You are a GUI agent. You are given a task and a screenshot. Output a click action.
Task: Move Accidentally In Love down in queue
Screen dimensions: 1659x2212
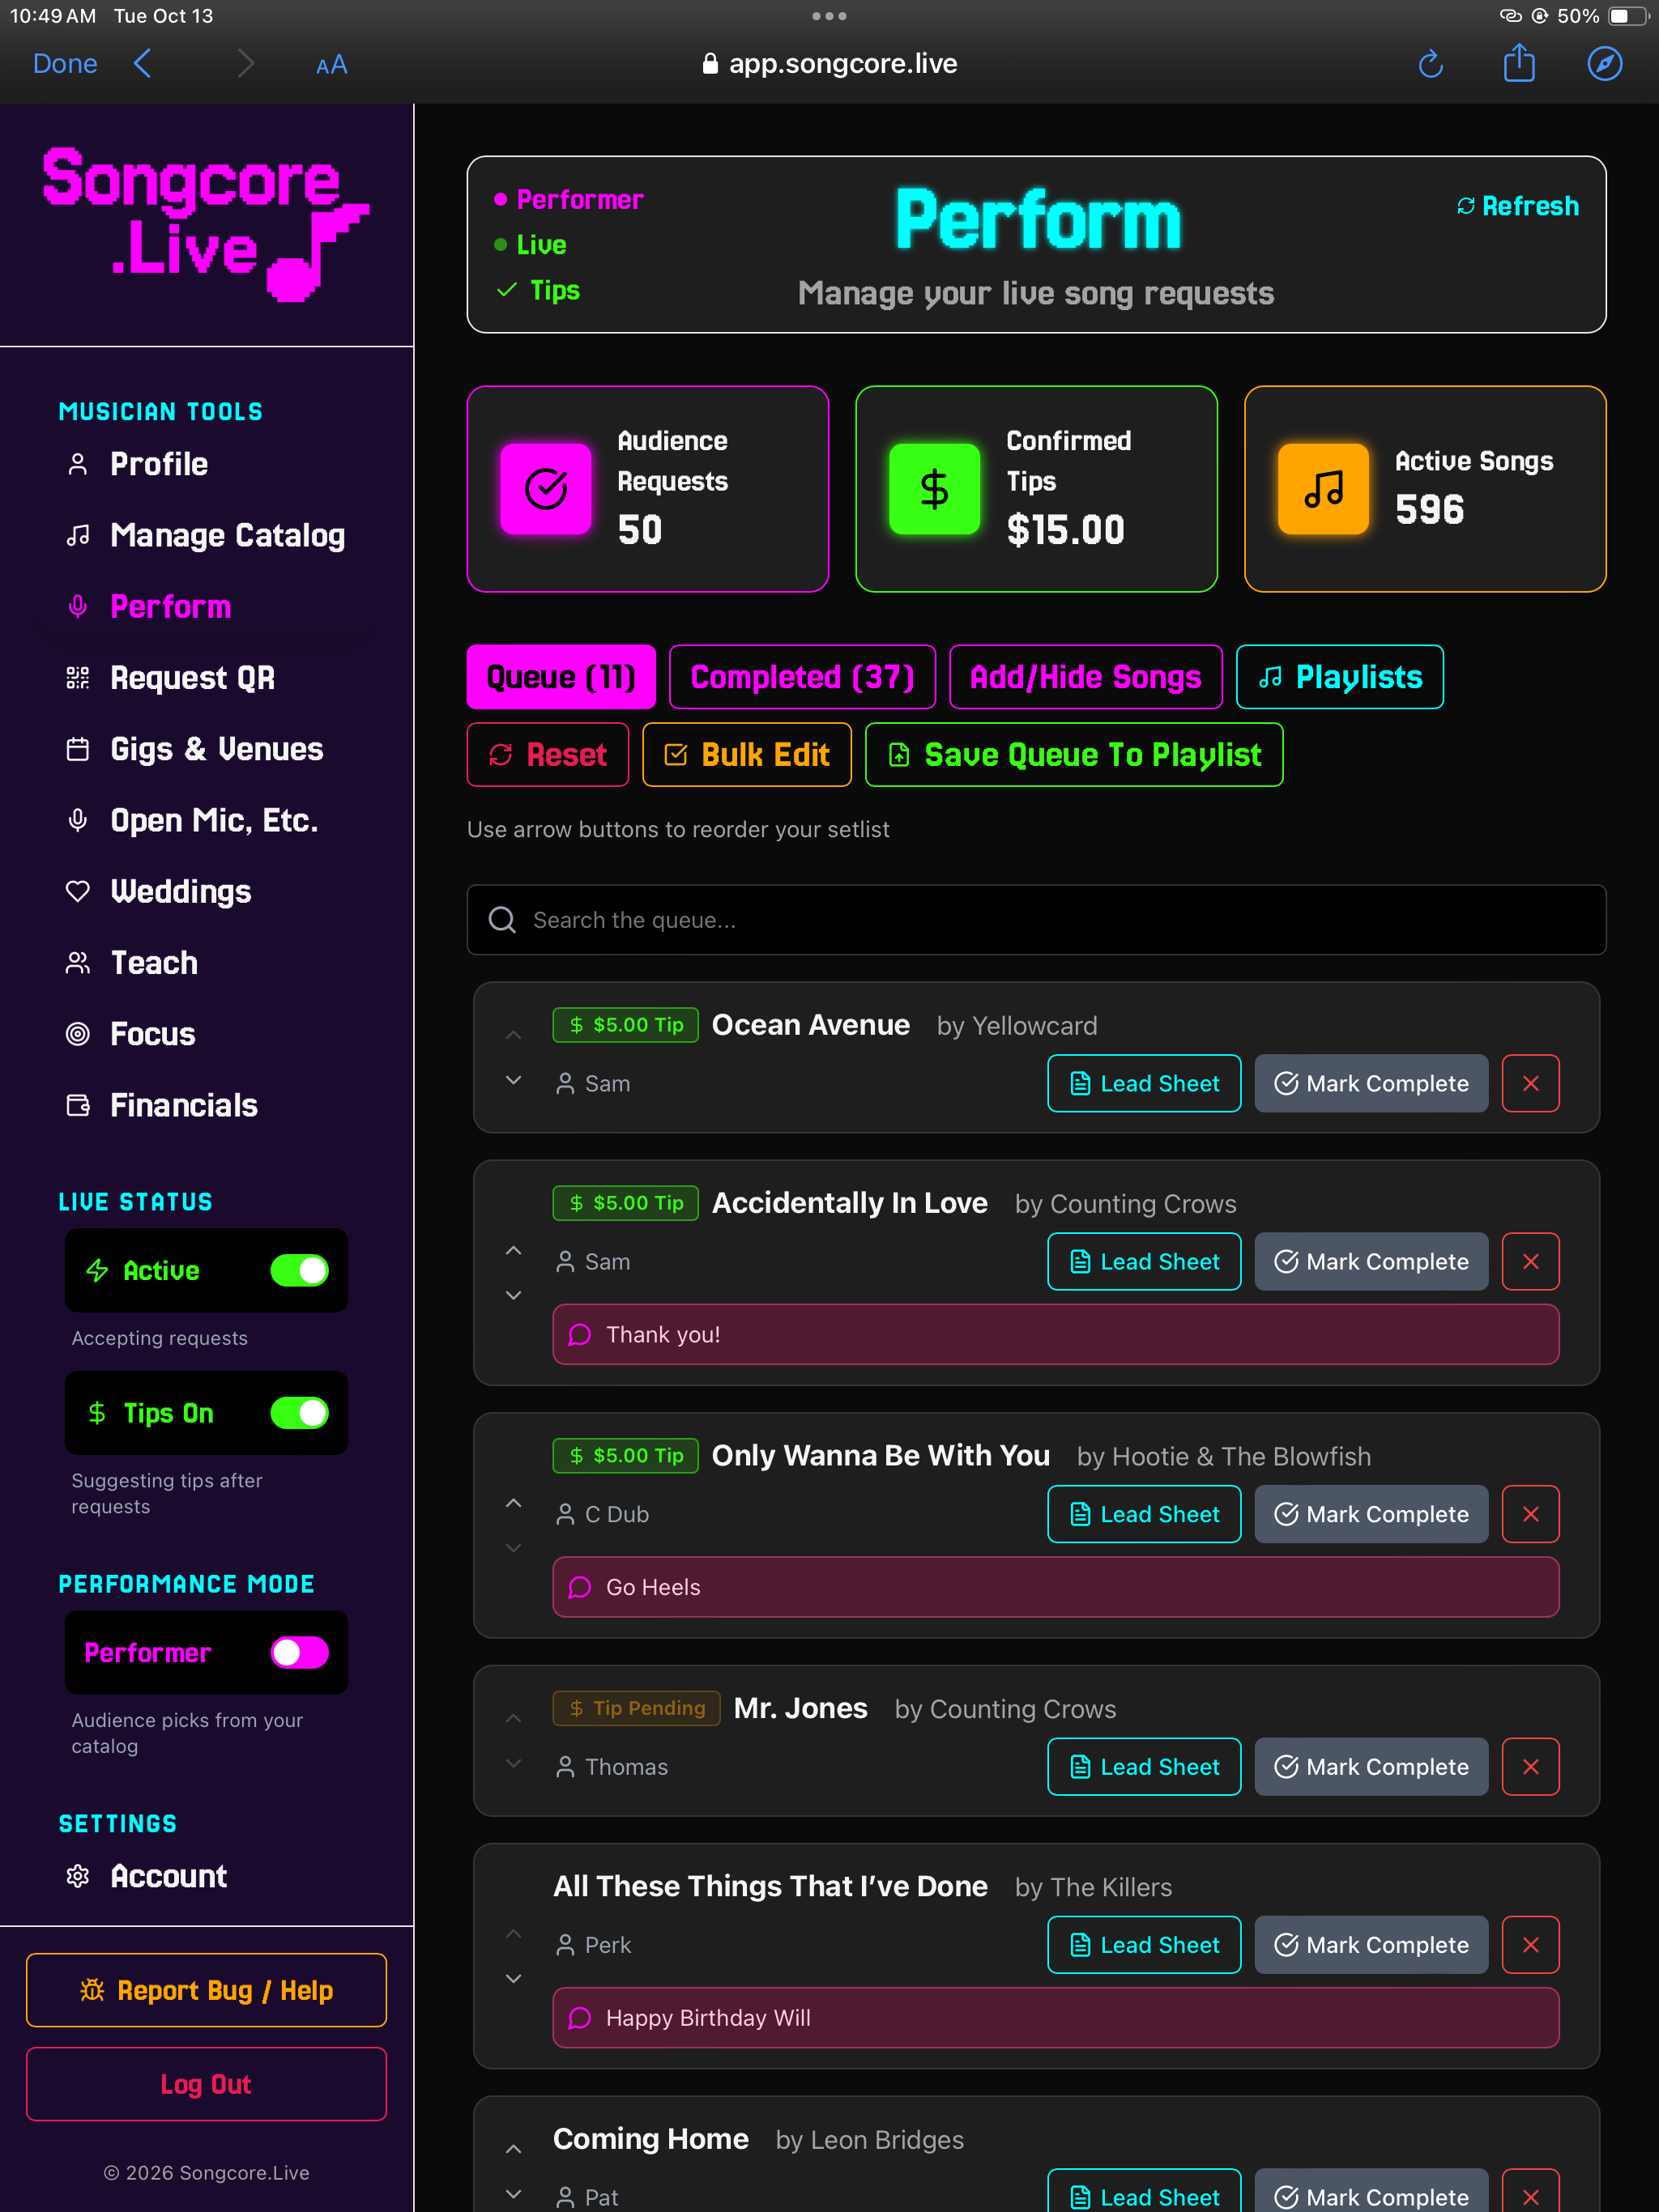[514, 1295]
